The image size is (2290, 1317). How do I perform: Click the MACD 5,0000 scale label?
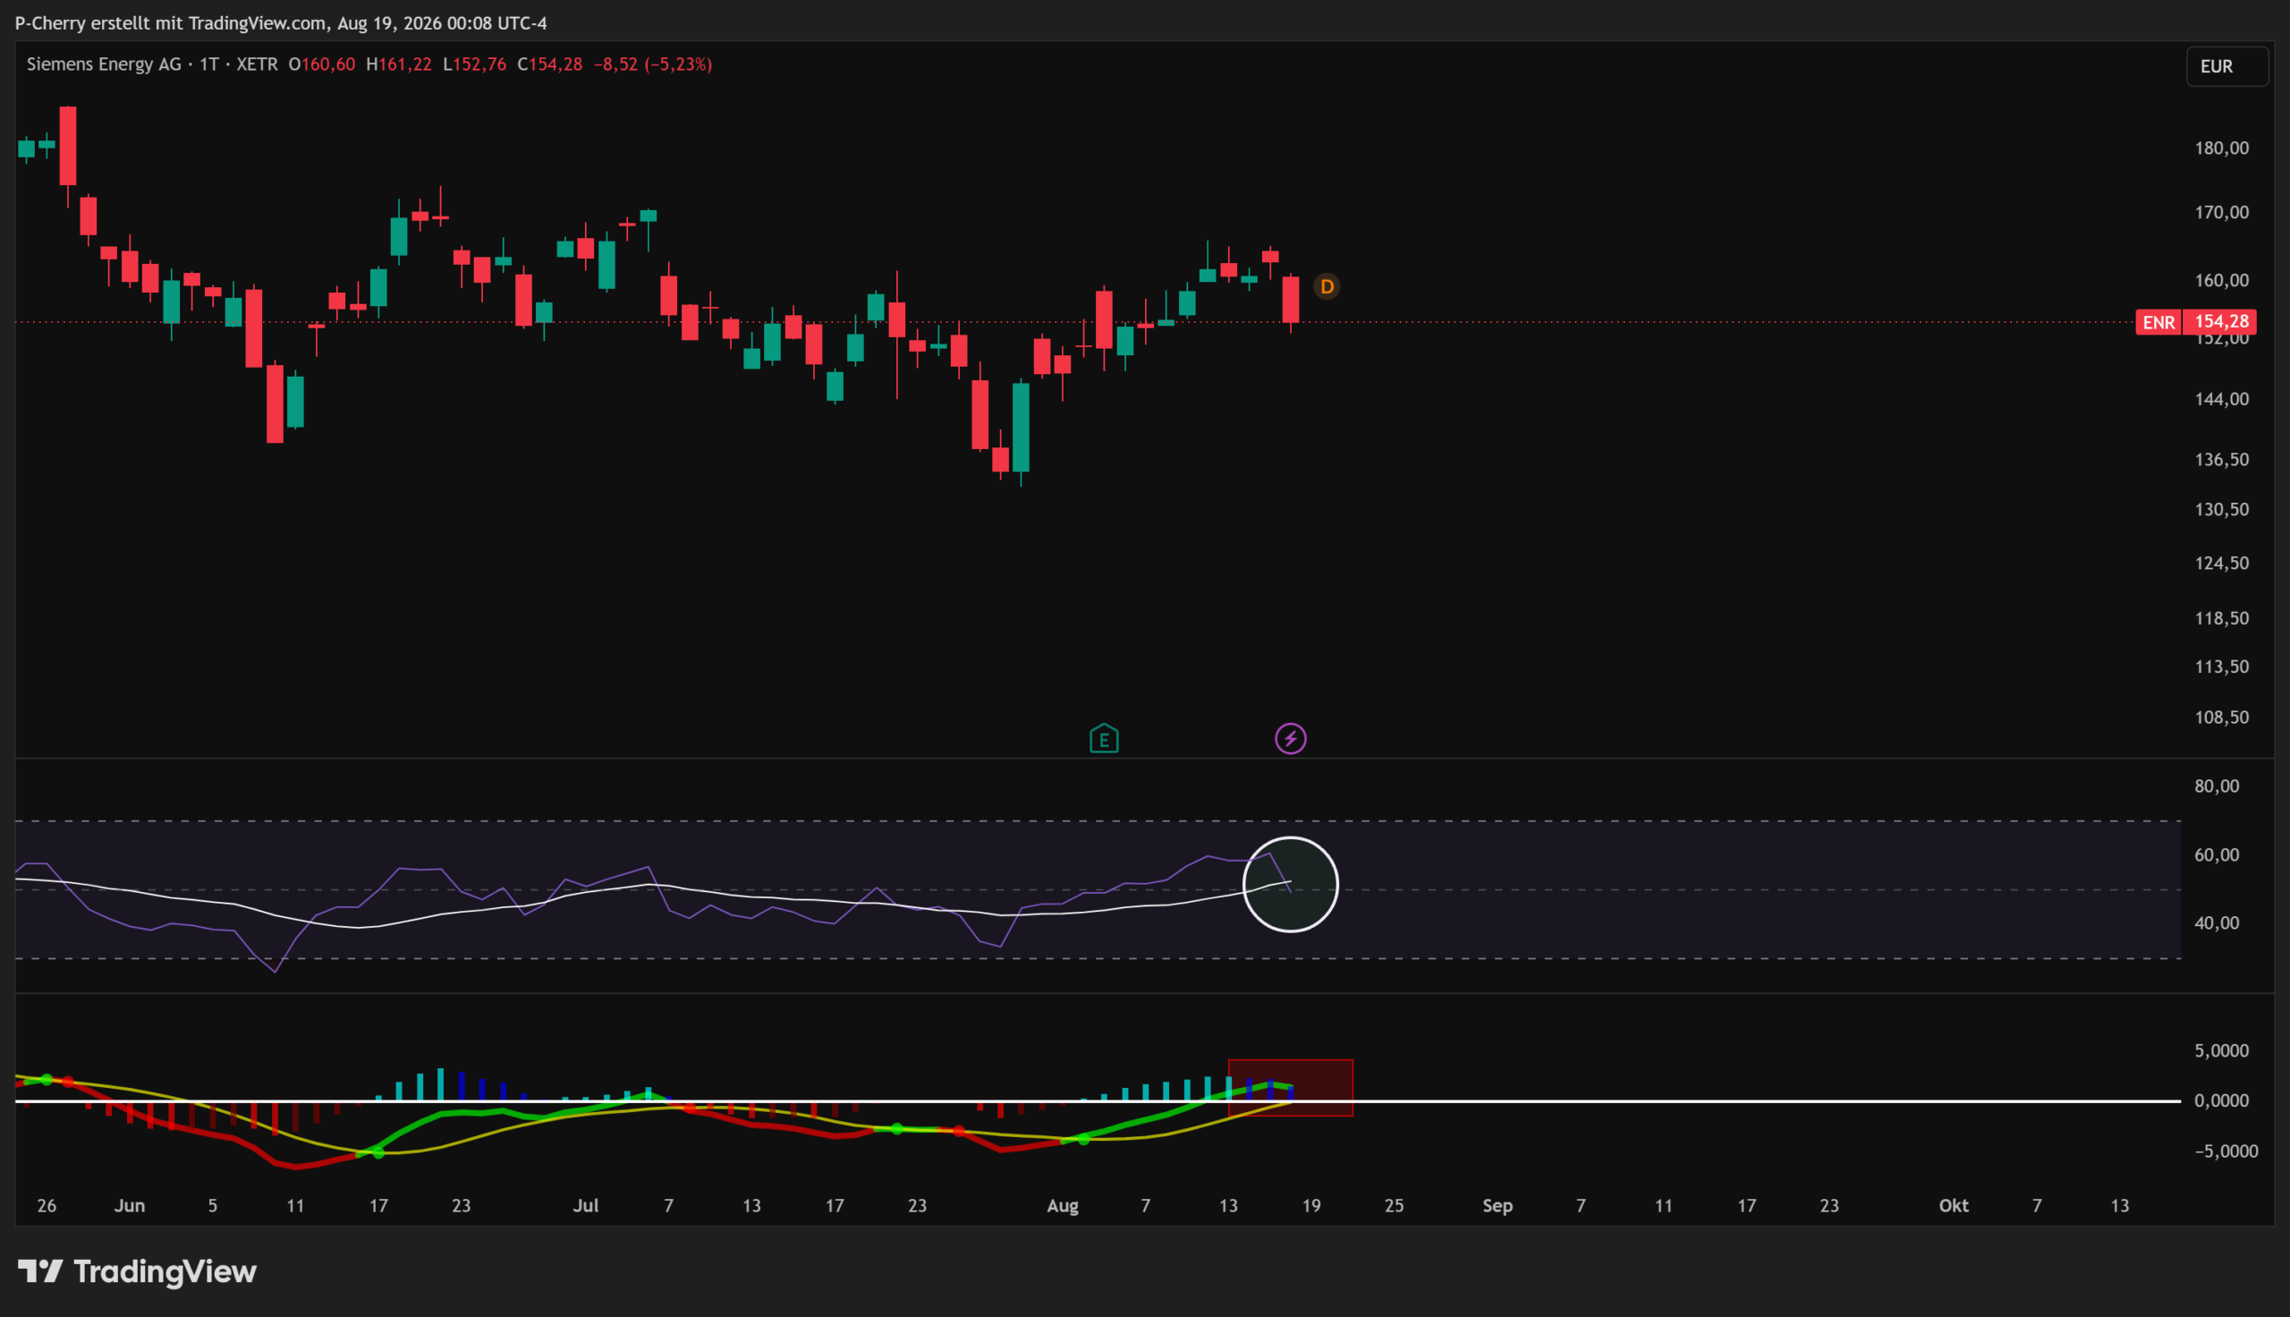point(2221,1050)
